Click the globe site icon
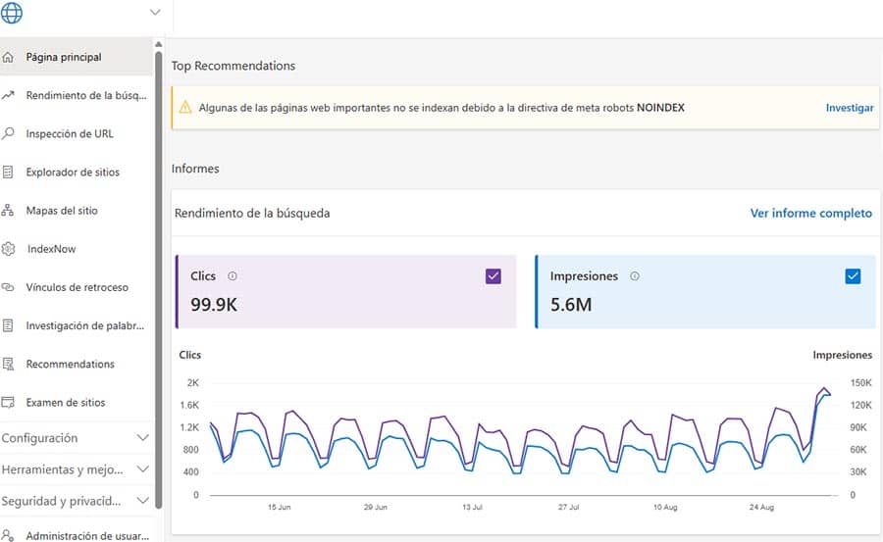 pos(11,13)
